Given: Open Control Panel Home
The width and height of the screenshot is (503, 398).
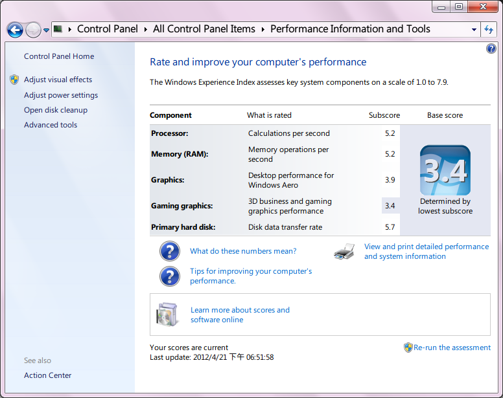Looking at the screenshot, I should point(59,56).
